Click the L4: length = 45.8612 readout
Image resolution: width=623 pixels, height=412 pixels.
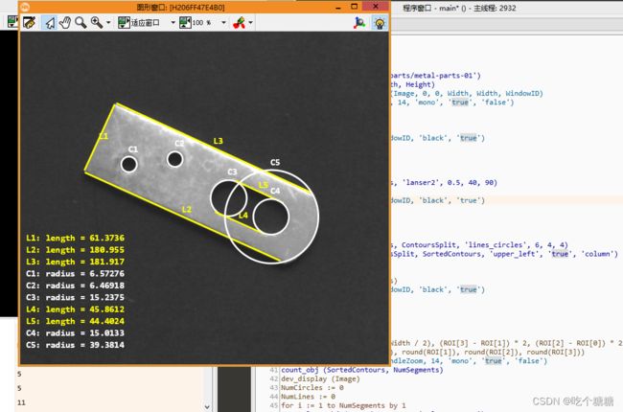pos(75,309)
